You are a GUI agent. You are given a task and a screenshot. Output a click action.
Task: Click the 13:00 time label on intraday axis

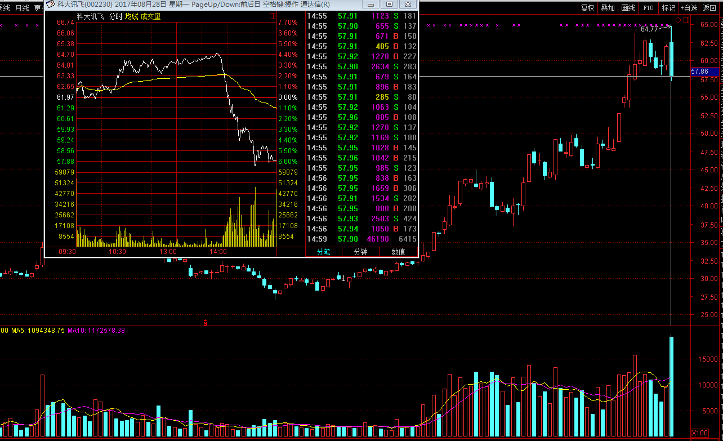(168, 252)
